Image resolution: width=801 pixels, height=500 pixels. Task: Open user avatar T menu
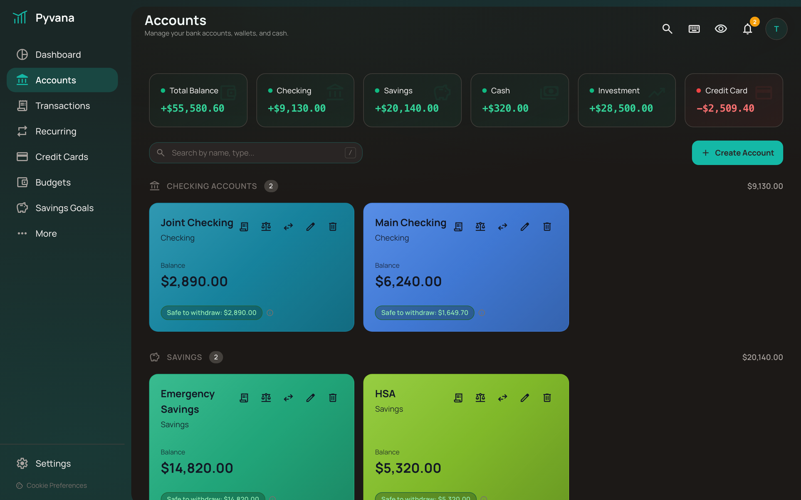776,29
